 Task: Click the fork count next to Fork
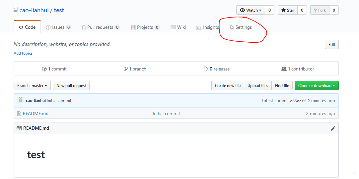[x=334, y=10]
